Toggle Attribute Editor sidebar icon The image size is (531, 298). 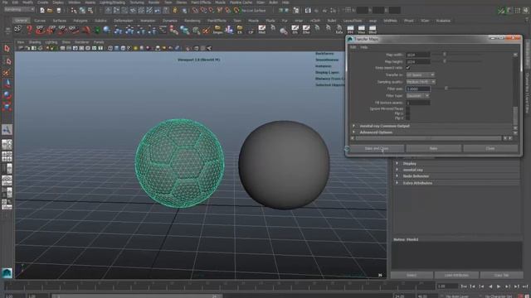(509, 11)
